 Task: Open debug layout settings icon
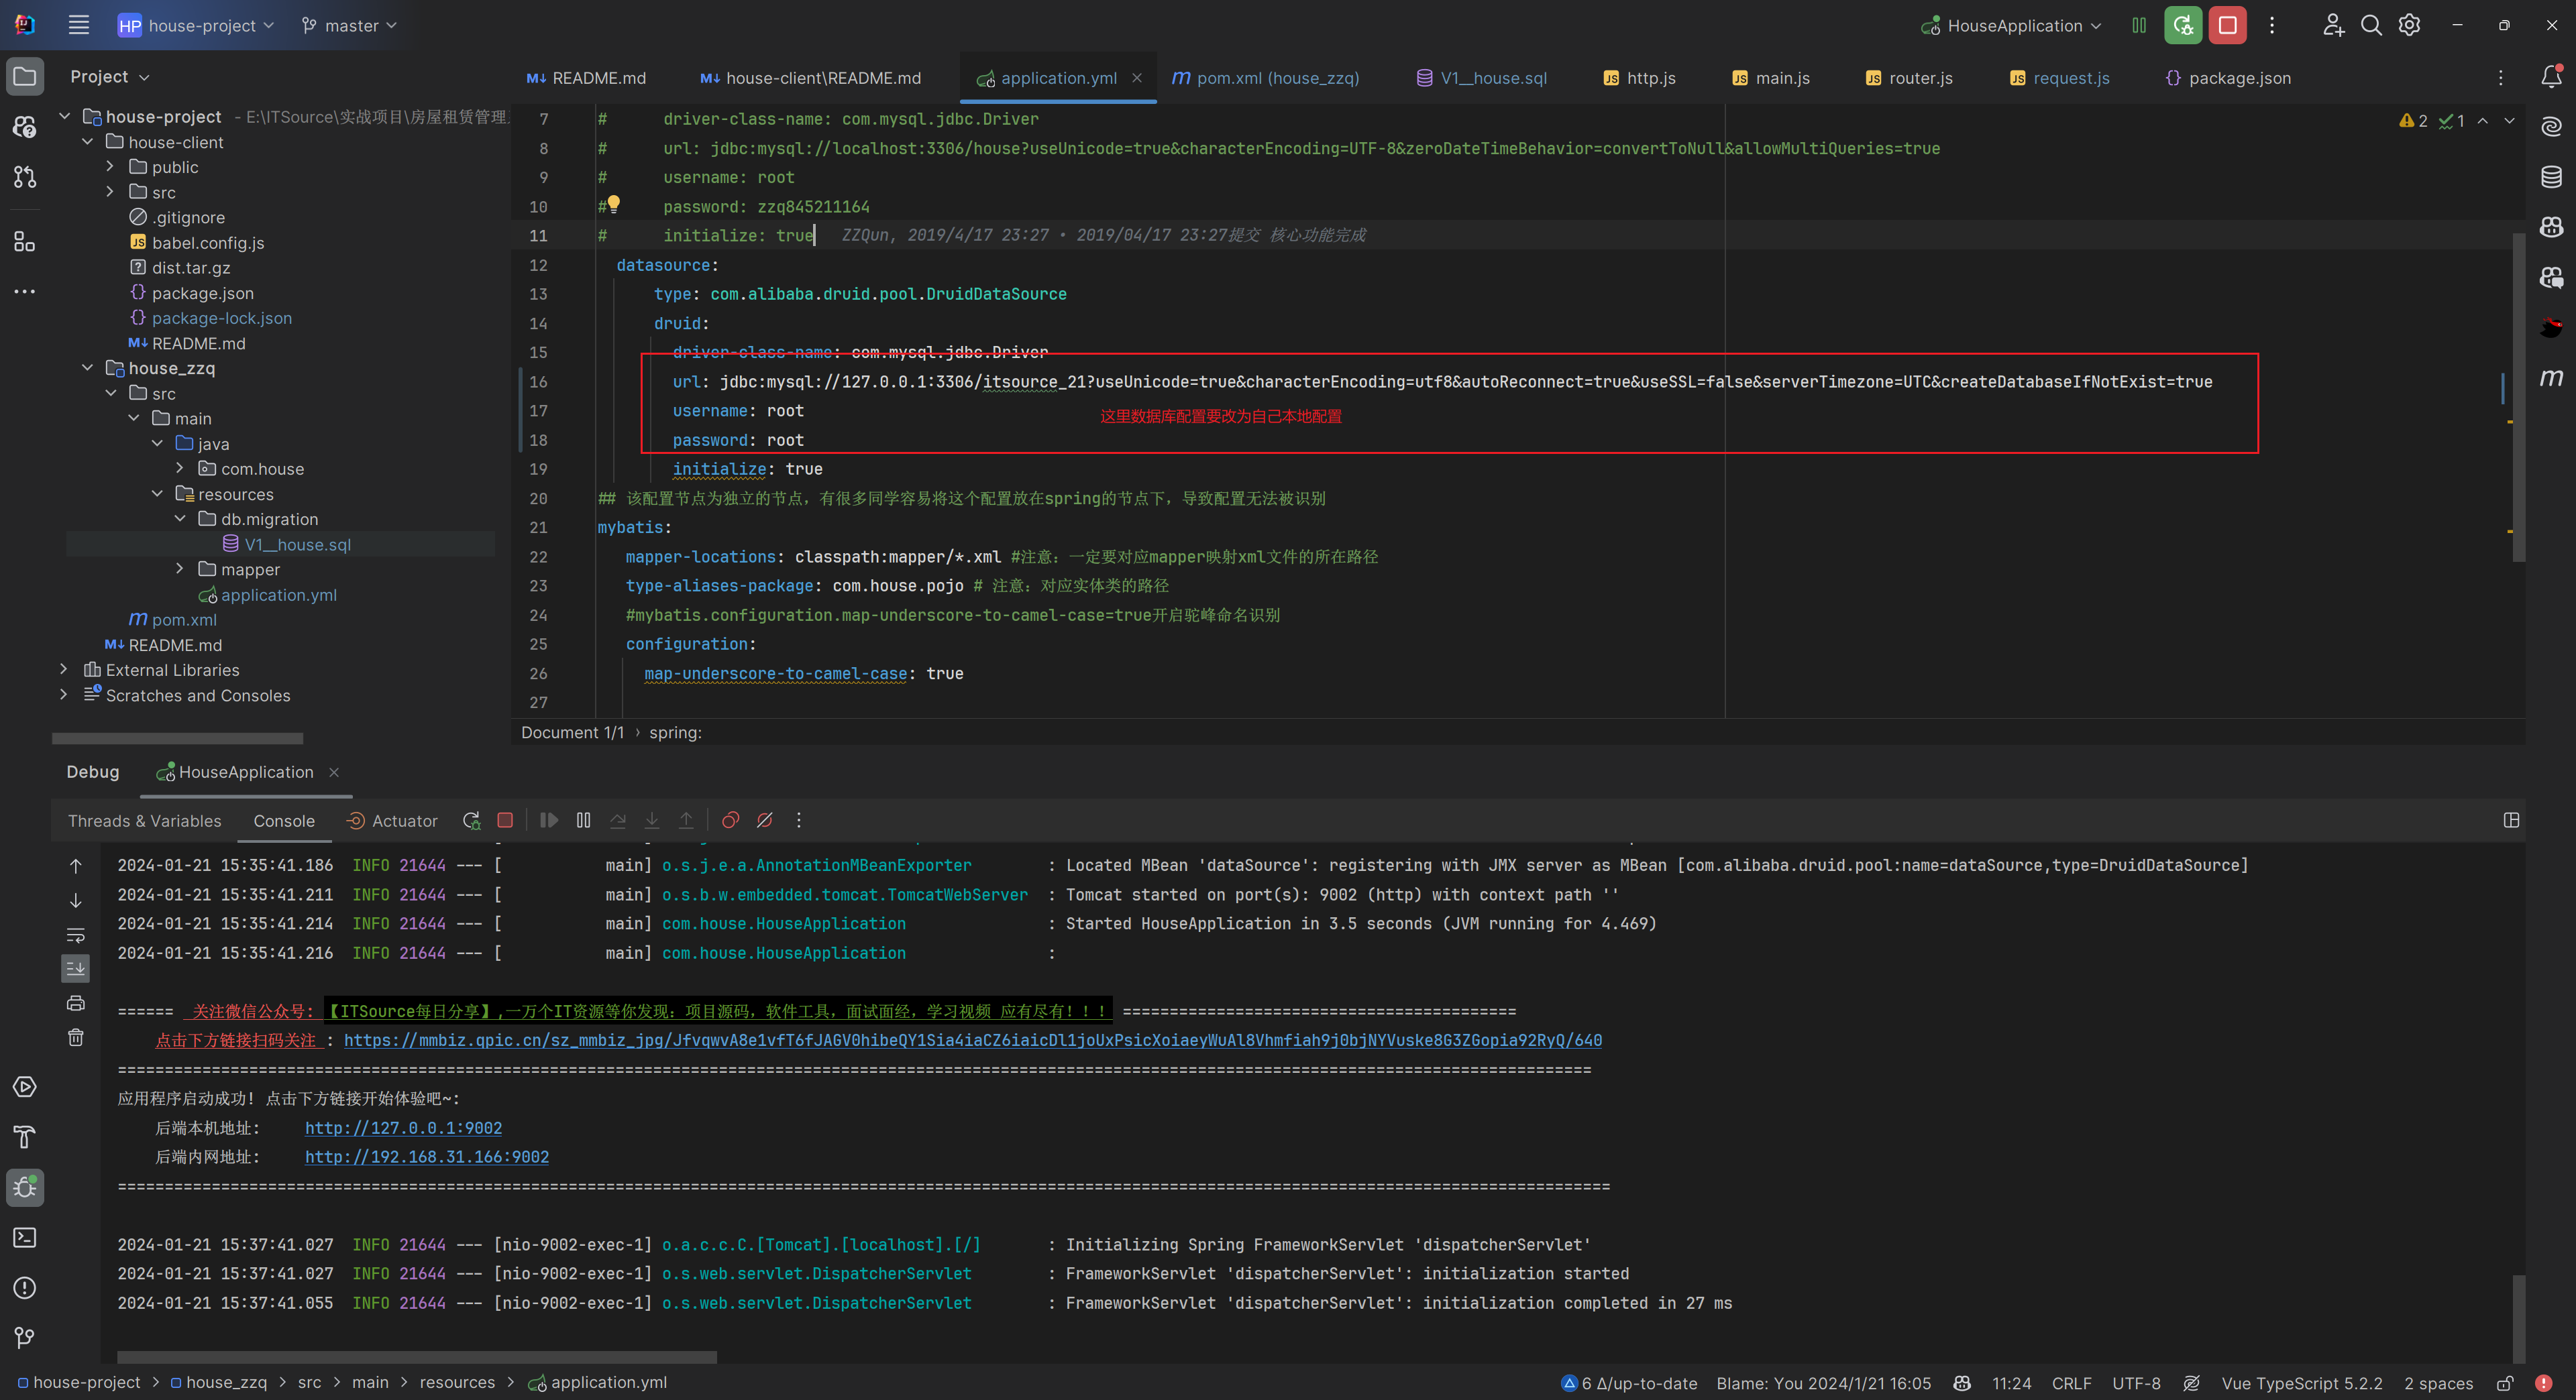point(2510,821)
